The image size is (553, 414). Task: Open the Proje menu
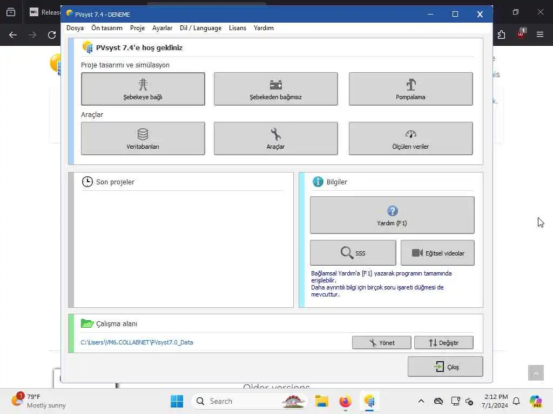coord(137,28)
